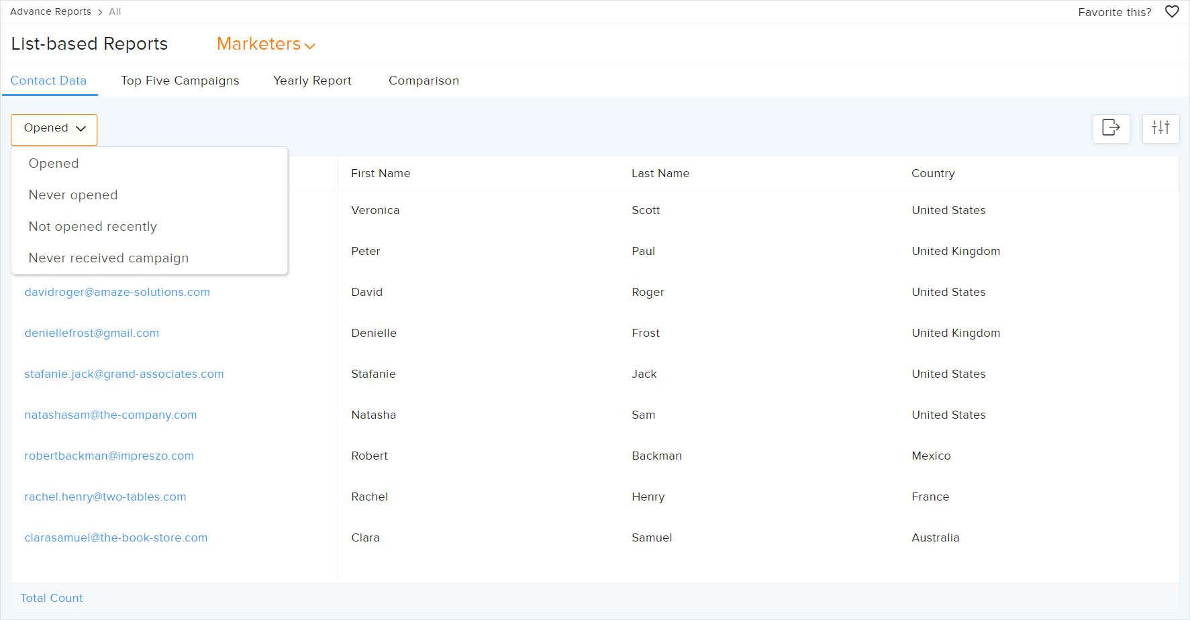Open the Yearly Report tab
1190x620 pixels.
(312, 81)
